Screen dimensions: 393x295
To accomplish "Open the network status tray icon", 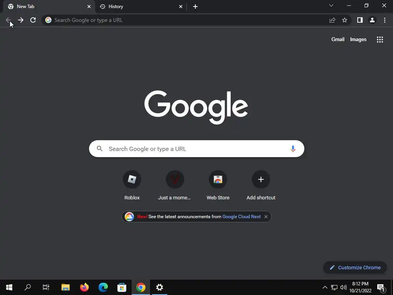I will coord(334,287).
